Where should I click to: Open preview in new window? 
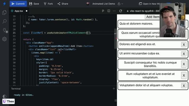click(149, 4)
